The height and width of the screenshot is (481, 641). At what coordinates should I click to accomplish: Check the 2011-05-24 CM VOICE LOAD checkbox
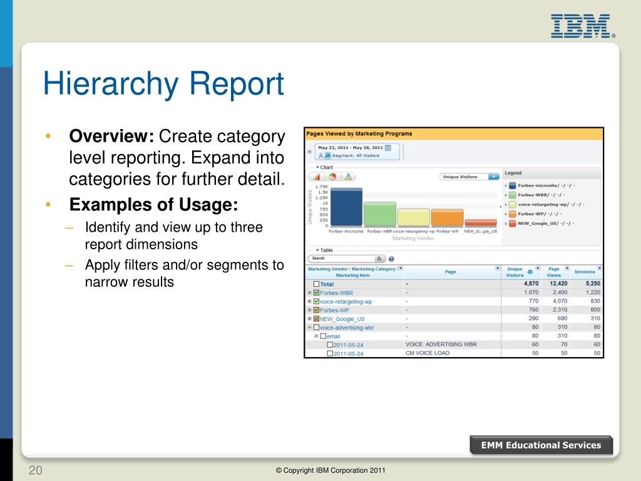coord(330,353)
